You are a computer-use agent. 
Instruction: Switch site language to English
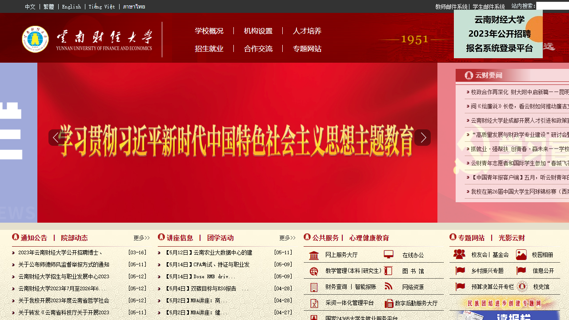pos(72,7)
